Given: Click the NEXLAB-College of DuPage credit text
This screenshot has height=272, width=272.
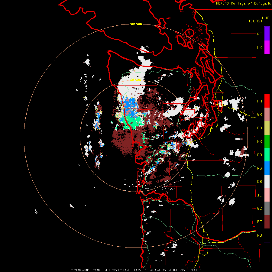Looking at the screenshot, I should coord(241,3).
